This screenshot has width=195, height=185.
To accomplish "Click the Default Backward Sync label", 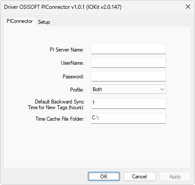I will coord(56,104).
